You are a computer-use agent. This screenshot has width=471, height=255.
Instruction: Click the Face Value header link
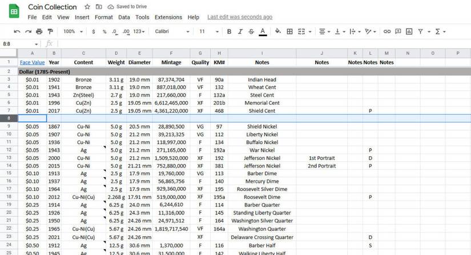click(32, 62)
